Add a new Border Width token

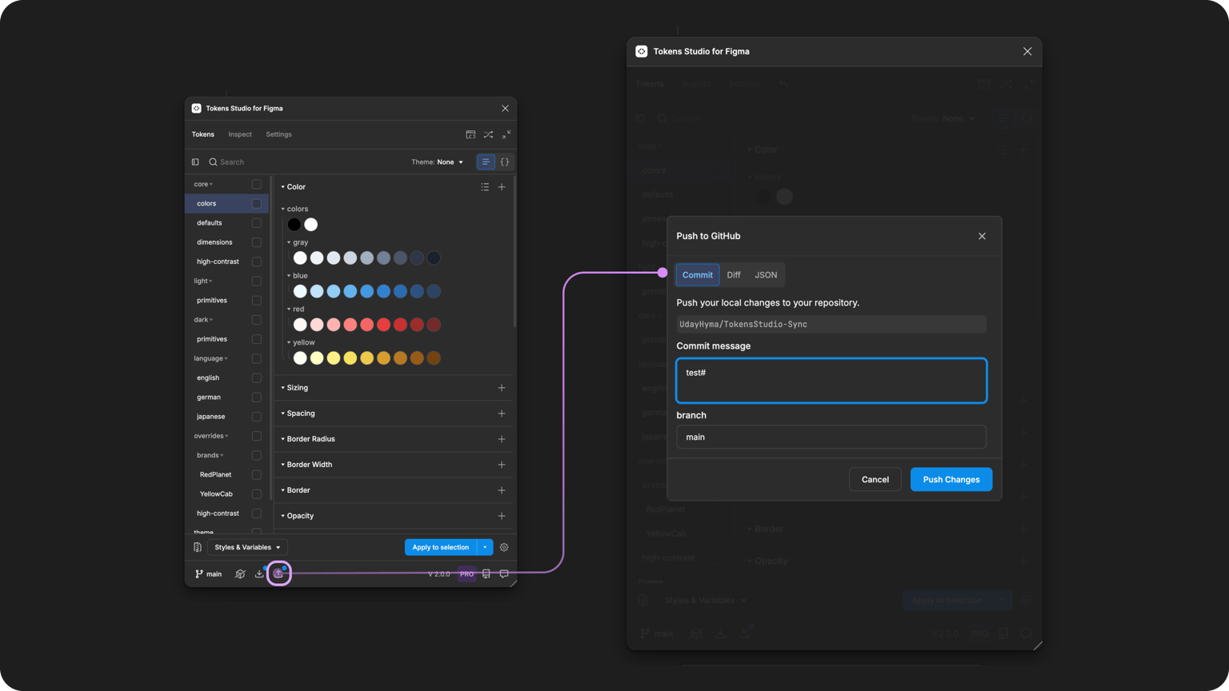[502, 465]
